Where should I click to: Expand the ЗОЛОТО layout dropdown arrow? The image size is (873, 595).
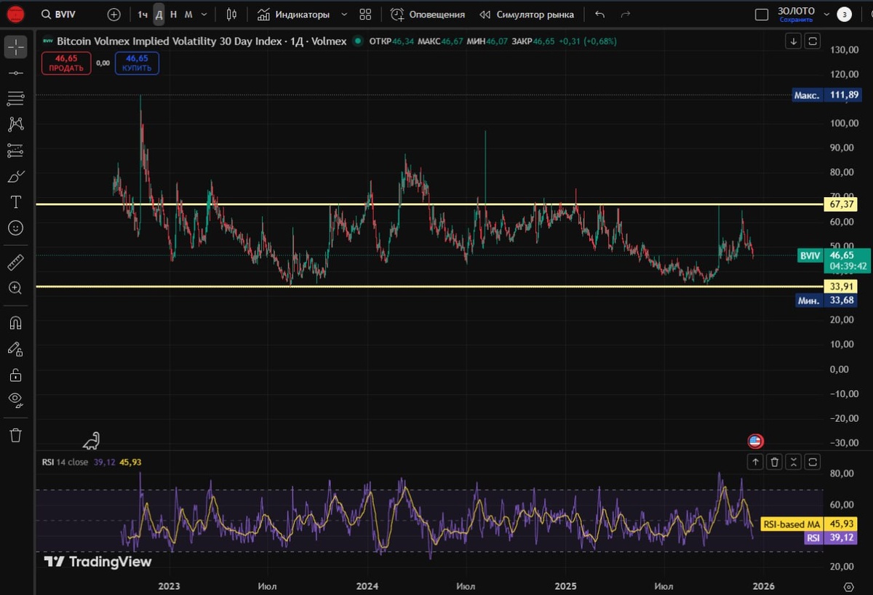coord(826,15)
